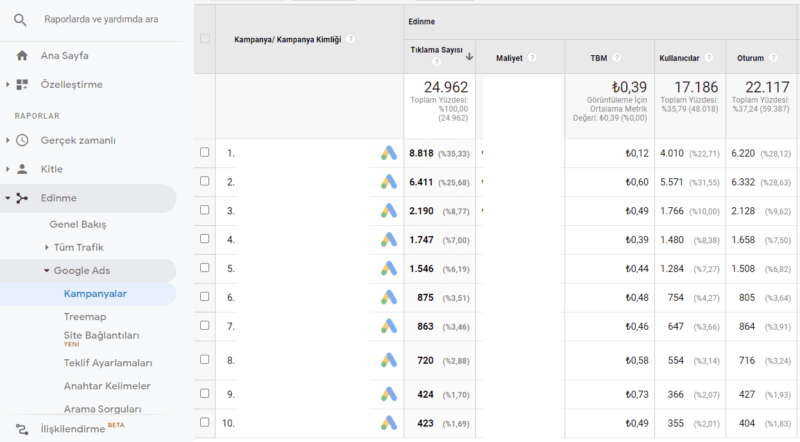800x442 pixels.
Task: Expand the Tüm Trafik submenu
Action: [47, 248]
